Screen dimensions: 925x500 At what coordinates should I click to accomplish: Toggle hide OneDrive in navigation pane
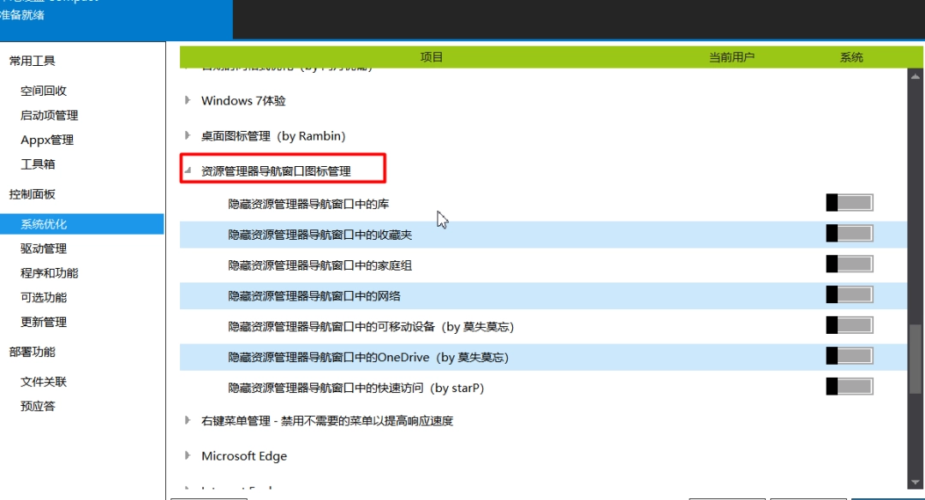pos(850,356)
